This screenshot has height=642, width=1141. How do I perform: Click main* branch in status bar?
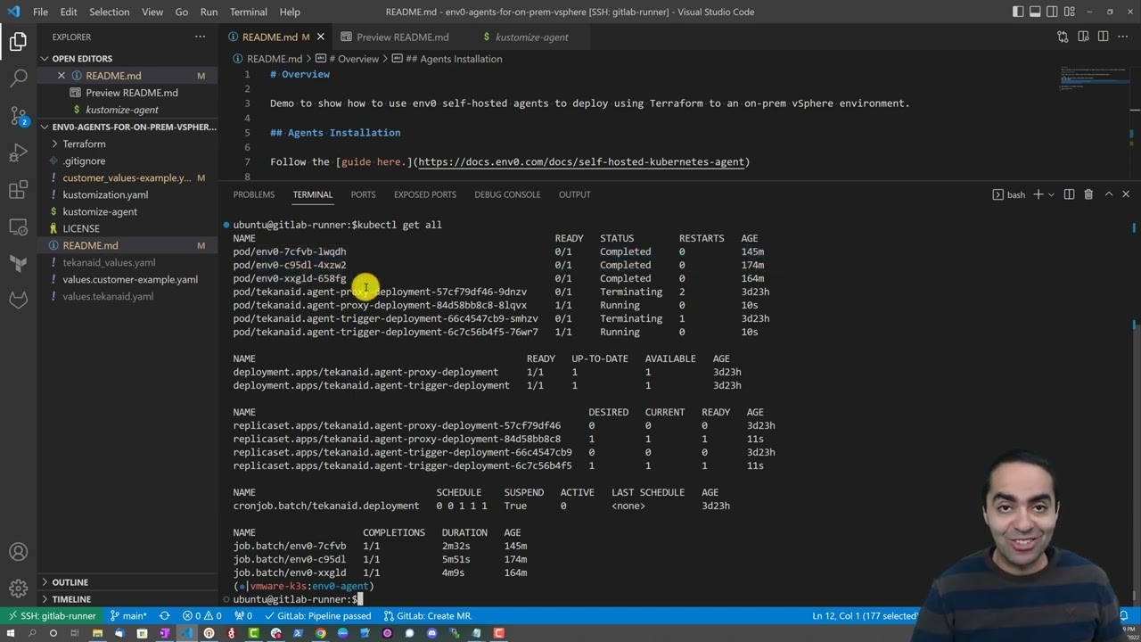(128, 616)
